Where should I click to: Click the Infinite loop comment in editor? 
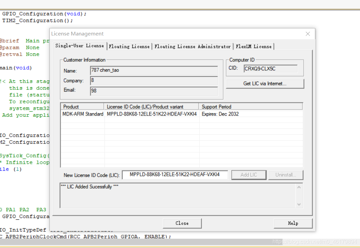pos(25,163)
